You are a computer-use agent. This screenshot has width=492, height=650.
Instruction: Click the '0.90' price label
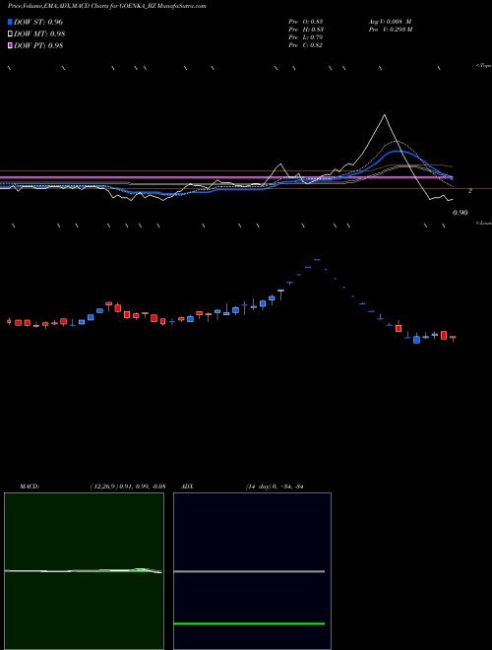461,213
